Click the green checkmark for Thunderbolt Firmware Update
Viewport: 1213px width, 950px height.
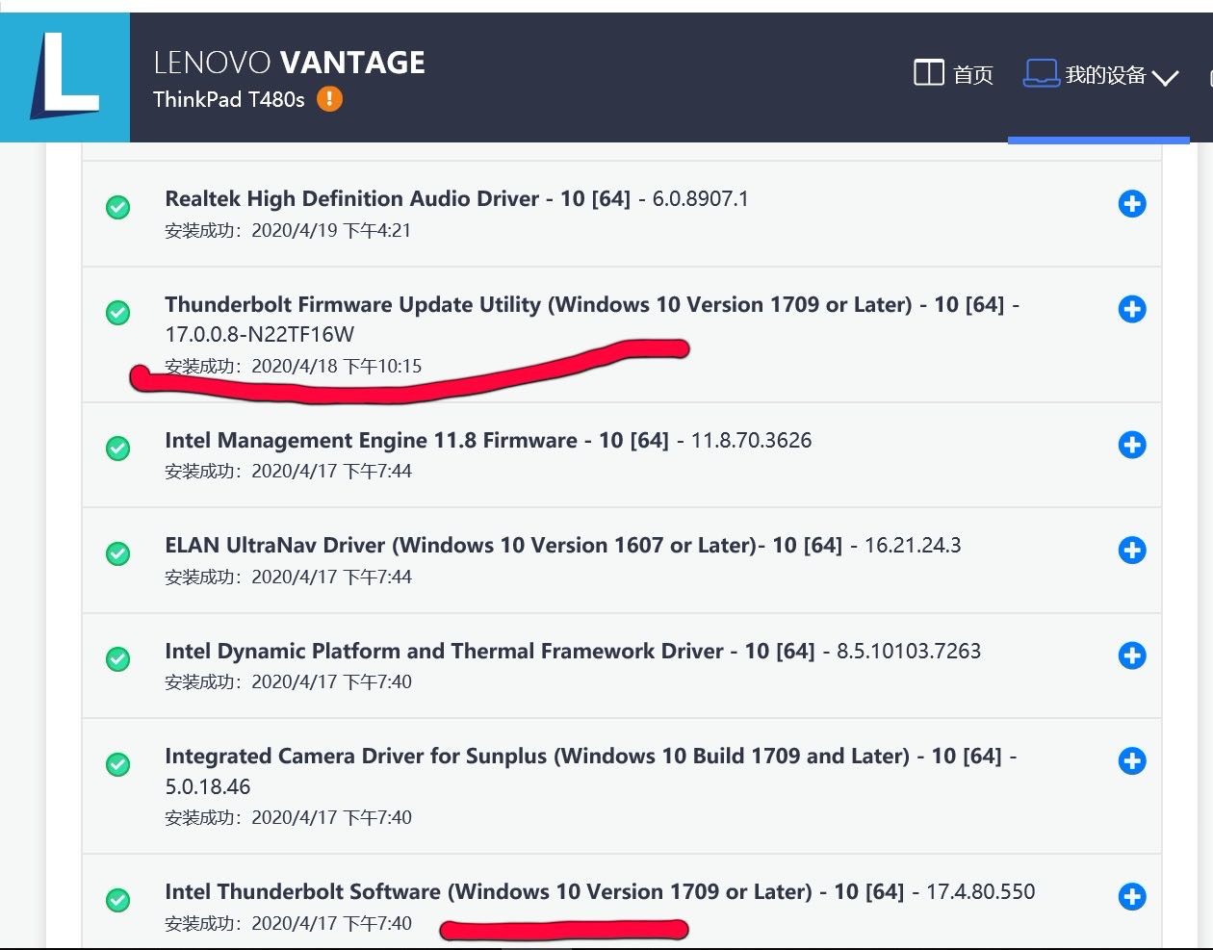118,313
